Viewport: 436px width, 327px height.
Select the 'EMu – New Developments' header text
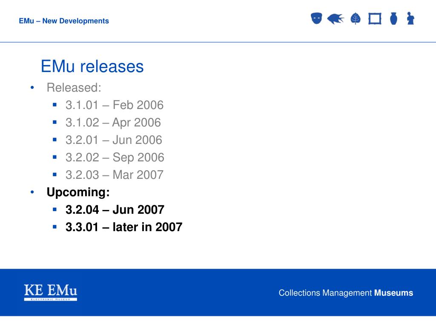coord(64,21)
